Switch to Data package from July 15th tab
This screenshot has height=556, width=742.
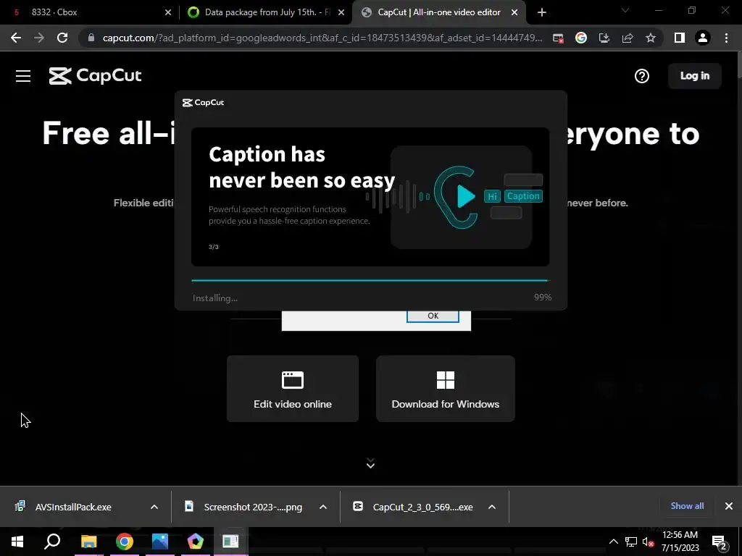(x=265, y=12)
